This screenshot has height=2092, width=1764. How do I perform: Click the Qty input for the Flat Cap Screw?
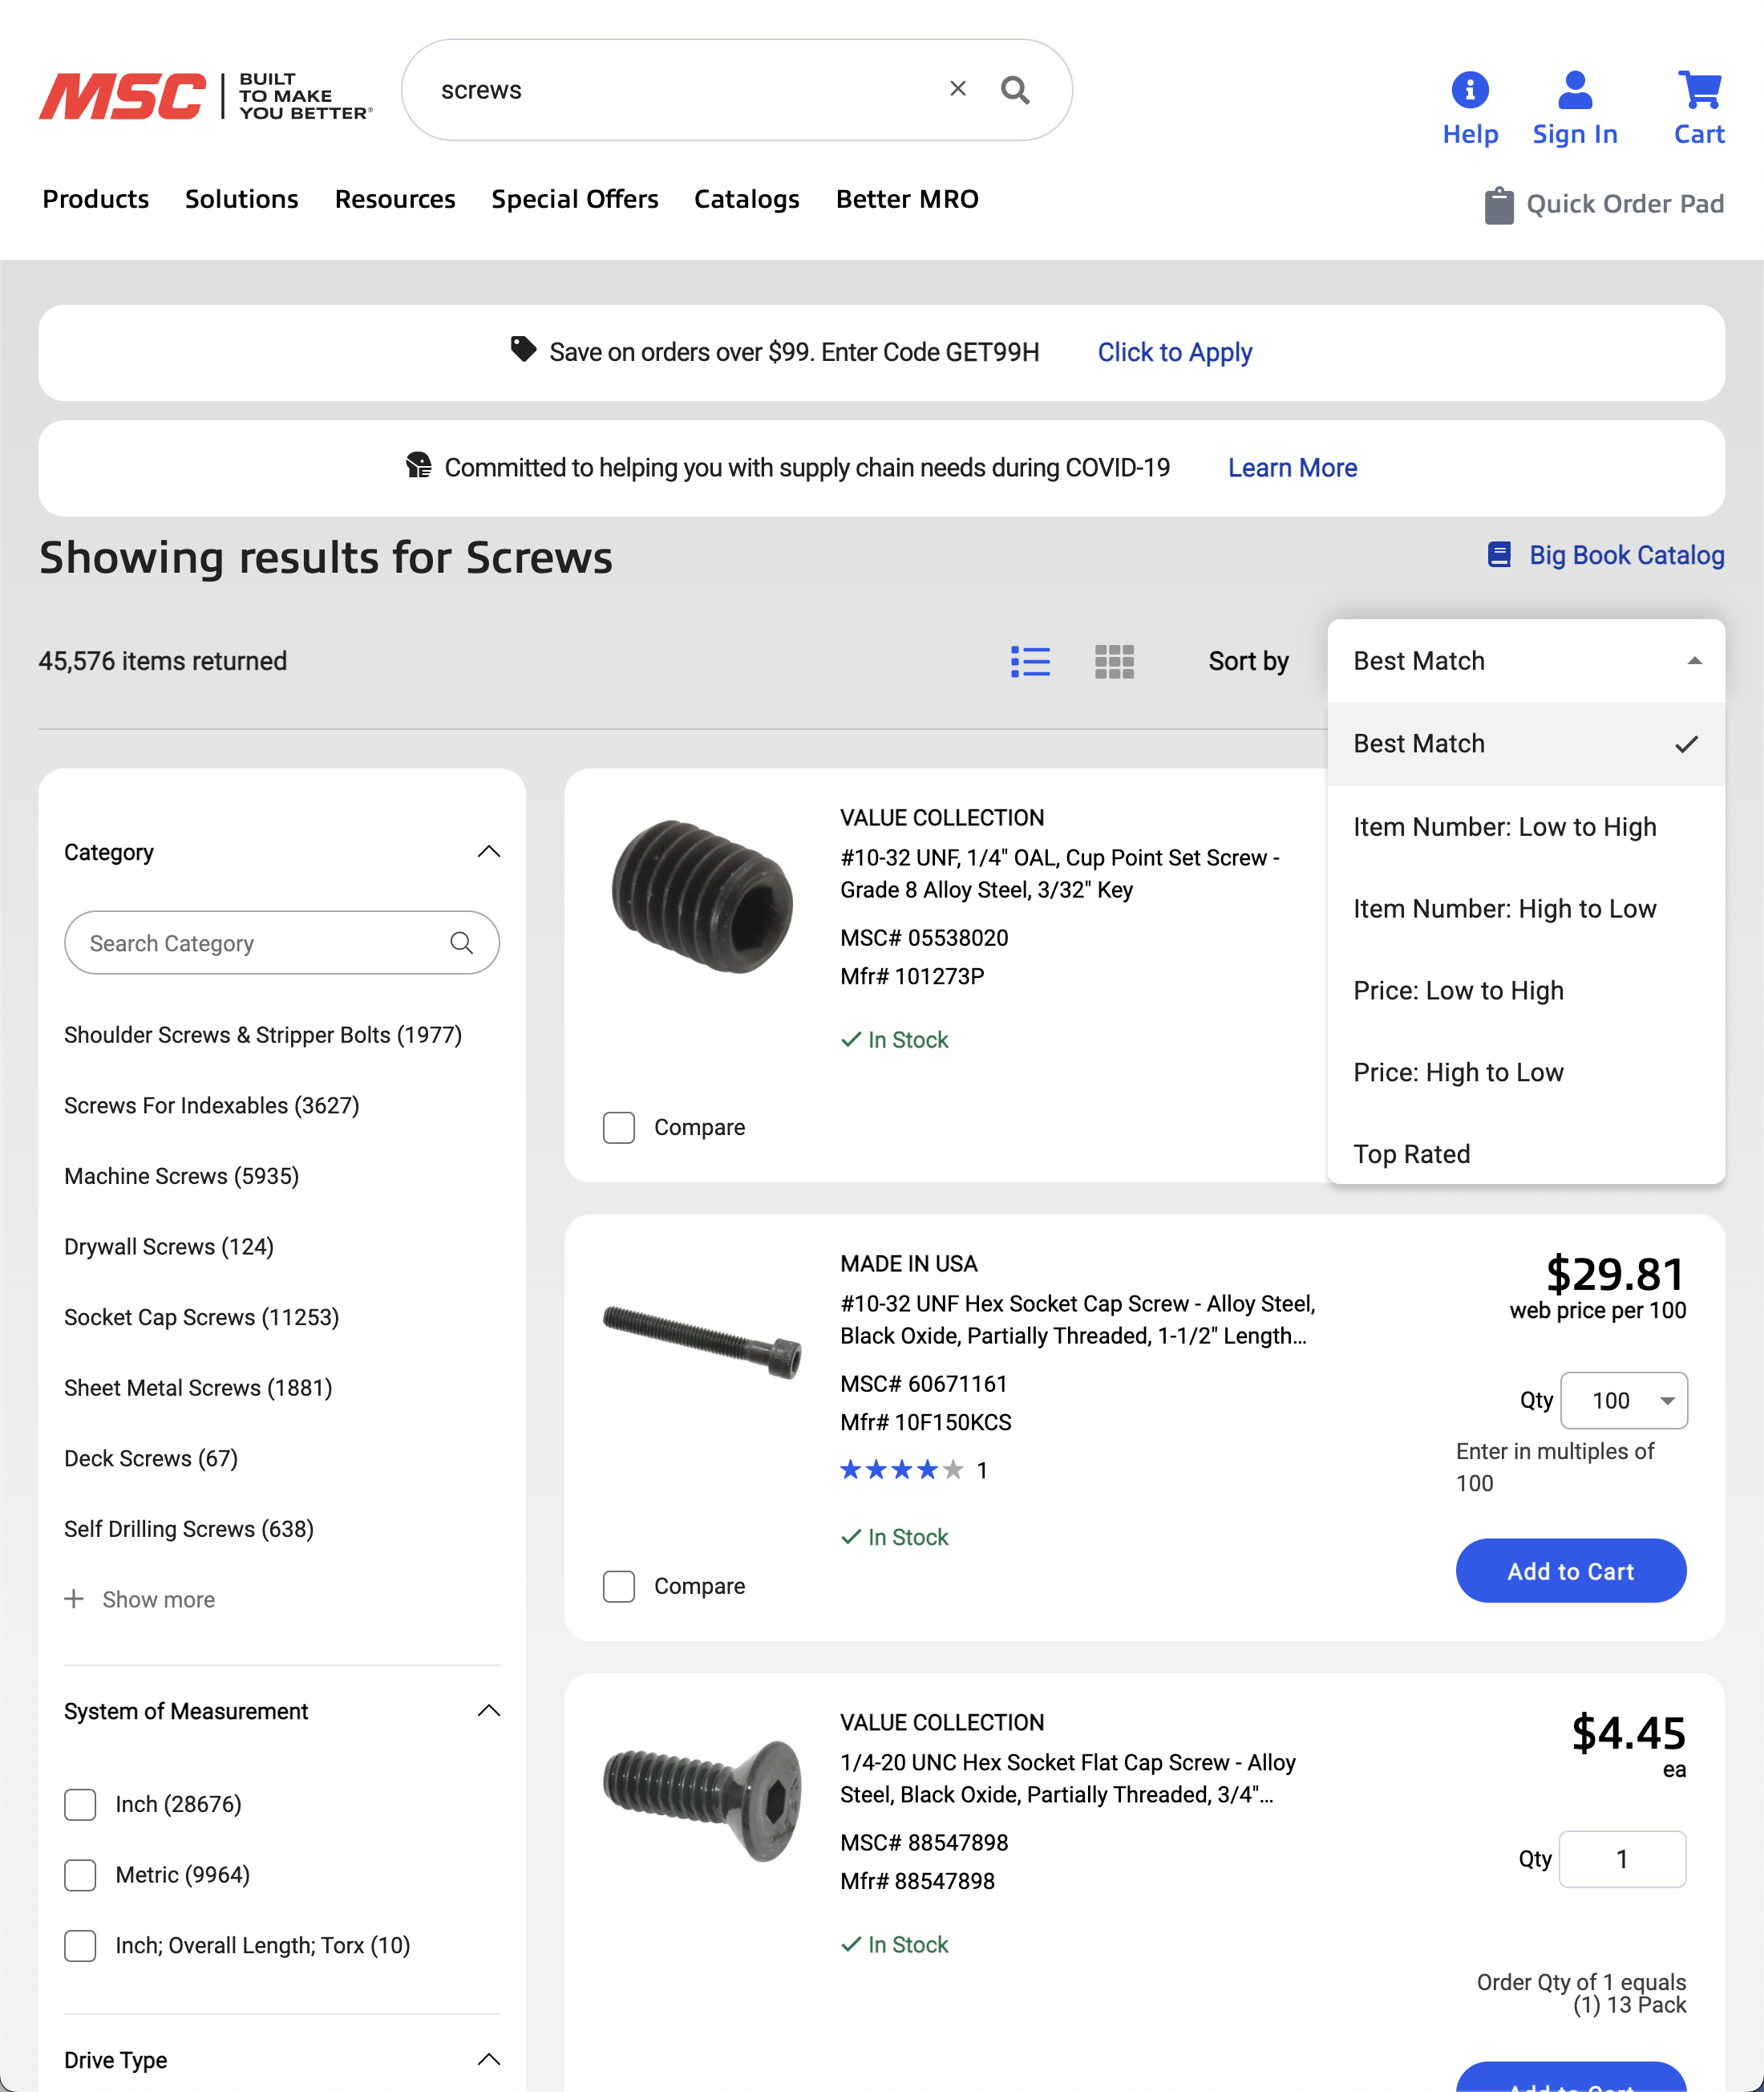(x=1622, y=1859)
